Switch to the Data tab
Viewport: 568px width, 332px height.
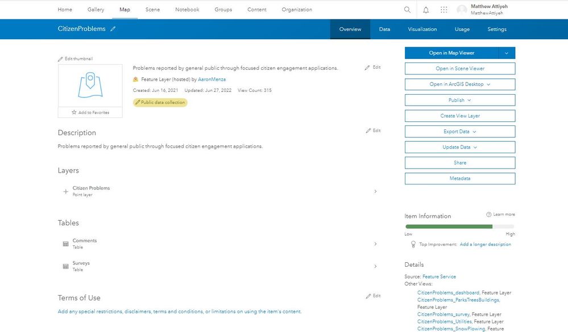point(384,30)
